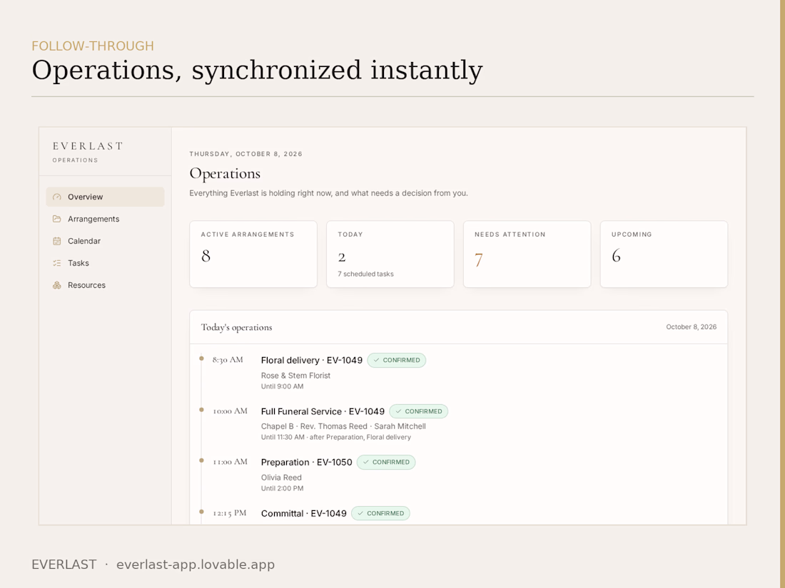The width and height of the screenshot is (785, 588).
Task: Select Tasks from the sidebar
Action: (105, 263)
